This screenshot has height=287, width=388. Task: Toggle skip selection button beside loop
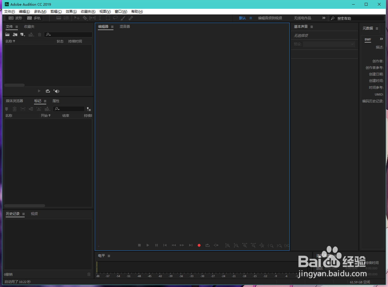[x=216, y=245]
